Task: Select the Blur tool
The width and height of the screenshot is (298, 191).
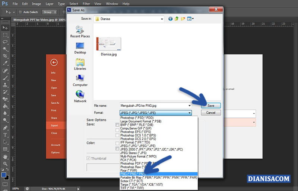Action: pyautogui.click(x=5, y=113)
